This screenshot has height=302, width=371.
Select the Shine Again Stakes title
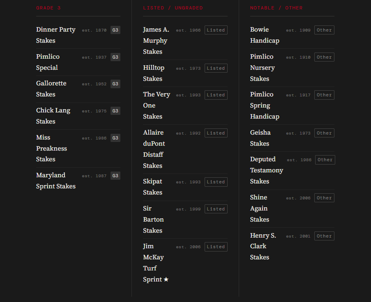pyautogui.click(x=260, y=208)
